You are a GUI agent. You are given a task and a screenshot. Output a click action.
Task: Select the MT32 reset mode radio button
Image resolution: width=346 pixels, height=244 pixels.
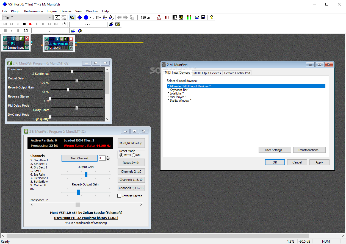coord(121,155)
